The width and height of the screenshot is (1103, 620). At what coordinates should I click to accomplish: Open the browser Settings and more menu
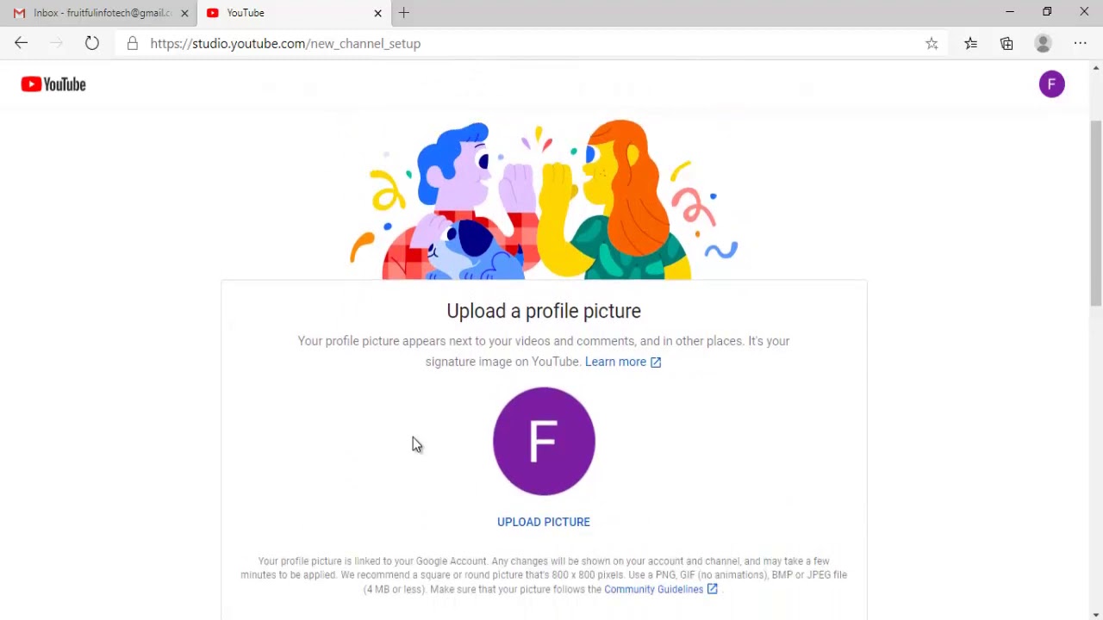1081,43
